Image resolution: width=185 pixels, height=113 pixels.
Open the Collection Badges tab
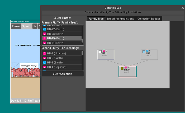149,19
